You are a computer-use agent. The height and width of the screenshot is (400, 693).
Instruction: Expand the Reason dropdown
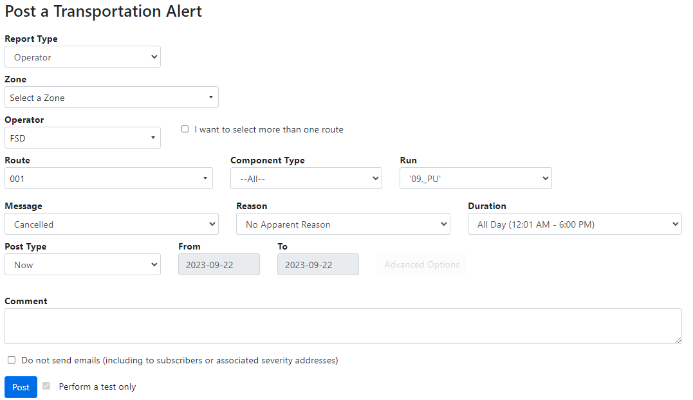343,224
